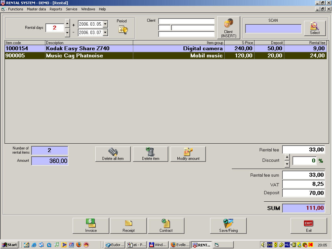Launch Firefox from quick launch
Image resolution: width=332 pixels, height=249 pixels.
click(x=79, y=245)
